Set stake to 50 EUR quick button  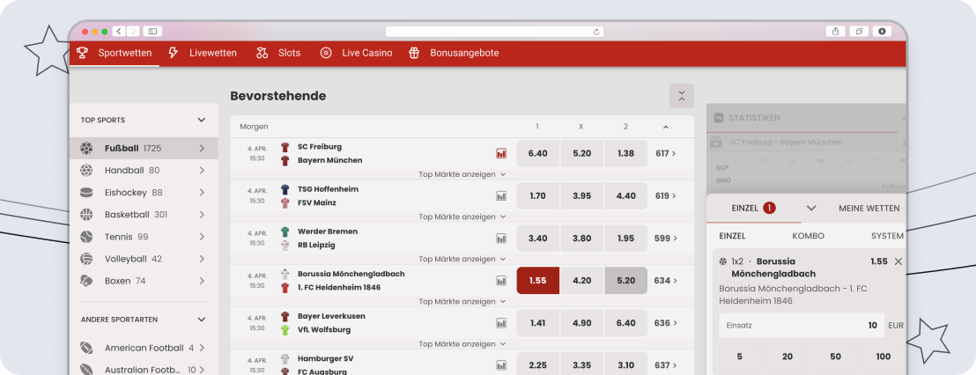click(835, 357)
